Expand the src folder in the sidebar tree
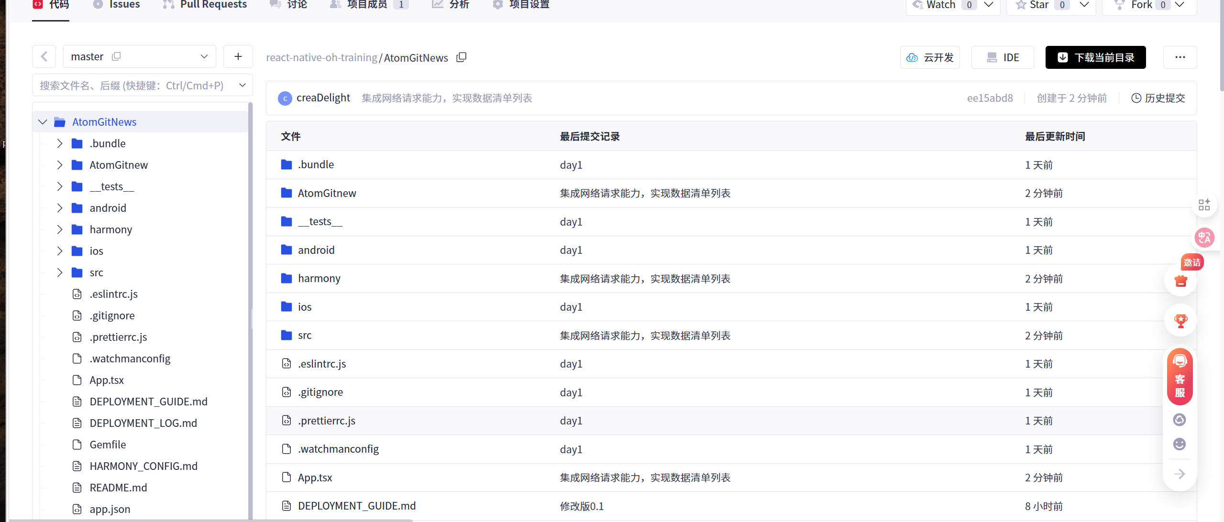 click(60, 272)
